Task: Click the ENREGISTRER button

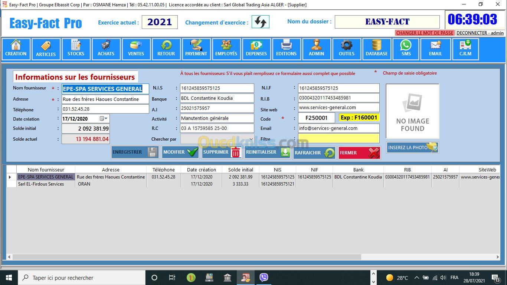Action: pos(135,152)
